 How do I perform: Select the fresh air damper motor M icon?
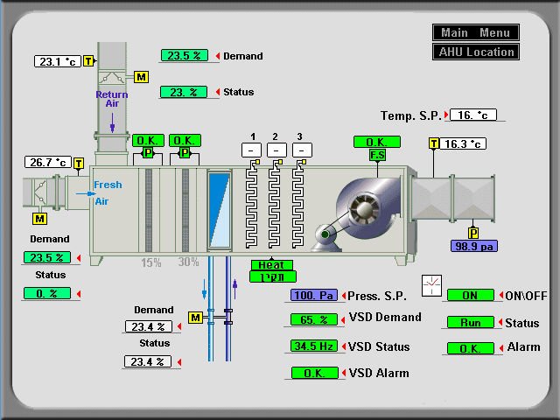click(x=39, y=219)
